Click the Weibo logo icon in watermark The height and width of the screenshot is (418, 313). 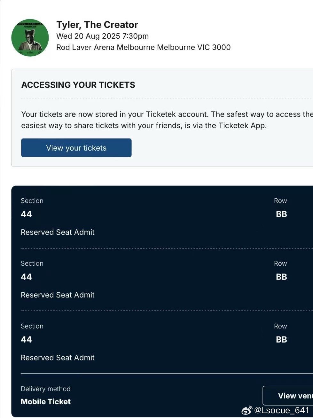246,410
